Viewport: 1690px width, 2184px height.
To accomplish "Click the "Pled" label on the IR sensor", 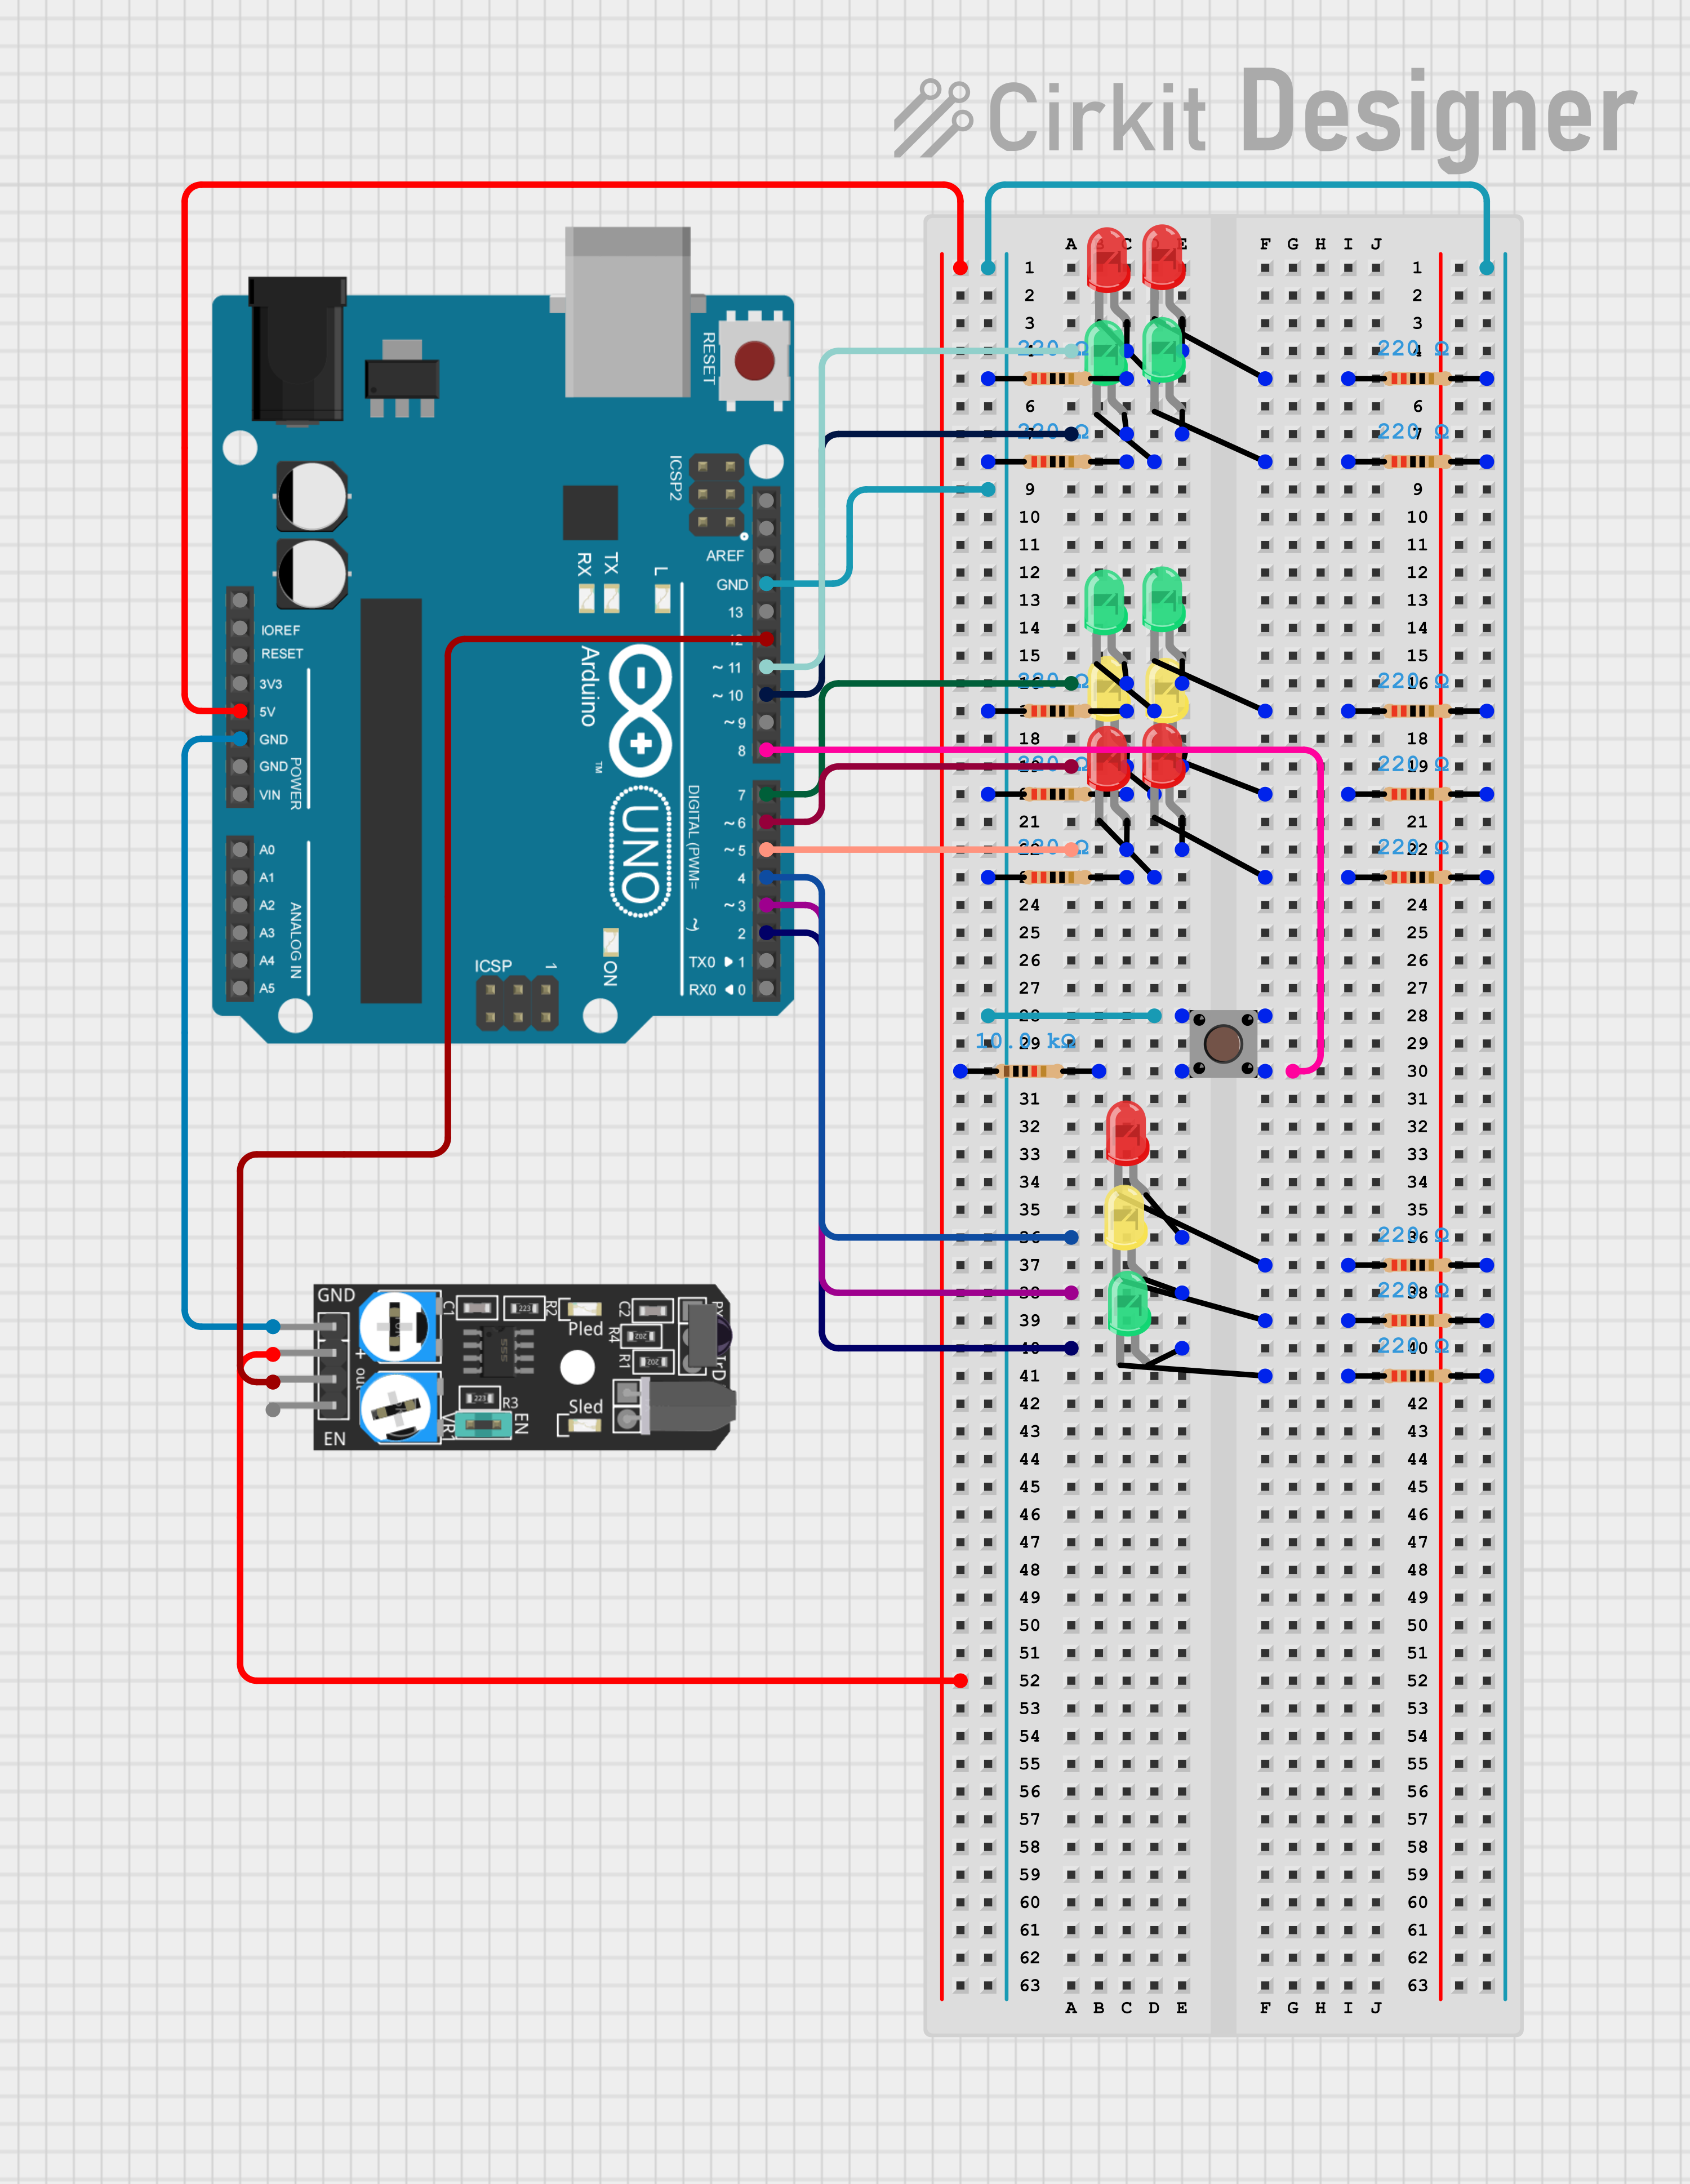I will (585, 1329).
